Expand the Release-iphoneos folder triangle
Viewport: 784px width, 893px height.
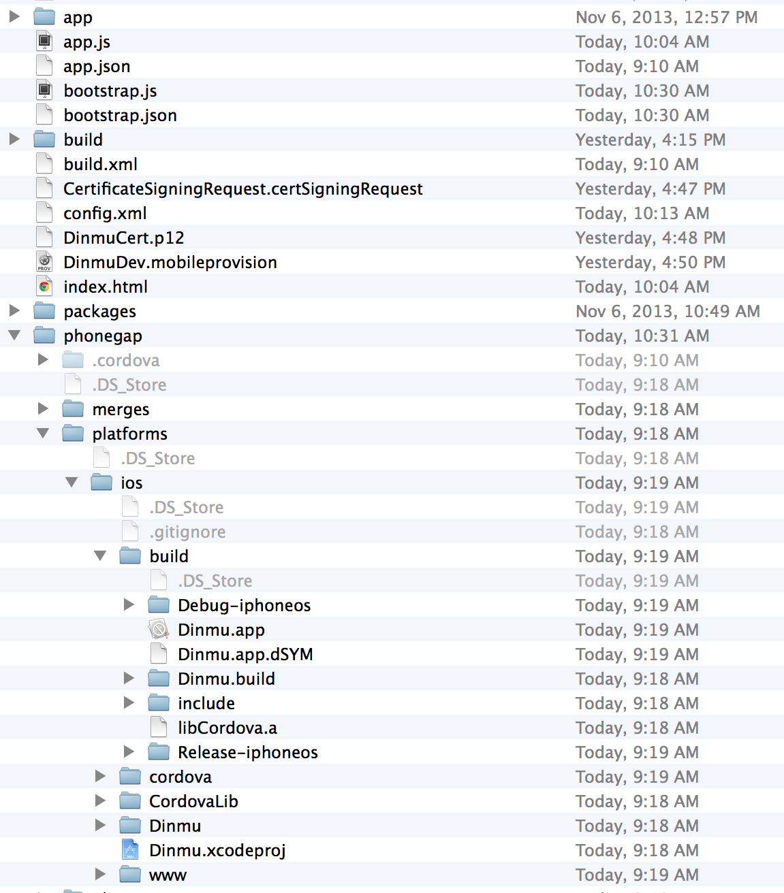pyautogui.click(x=129, y=752)
